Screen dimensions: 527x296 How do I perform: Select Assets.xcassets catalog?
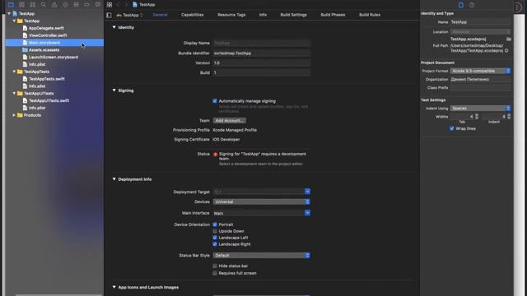pos(44,49)
